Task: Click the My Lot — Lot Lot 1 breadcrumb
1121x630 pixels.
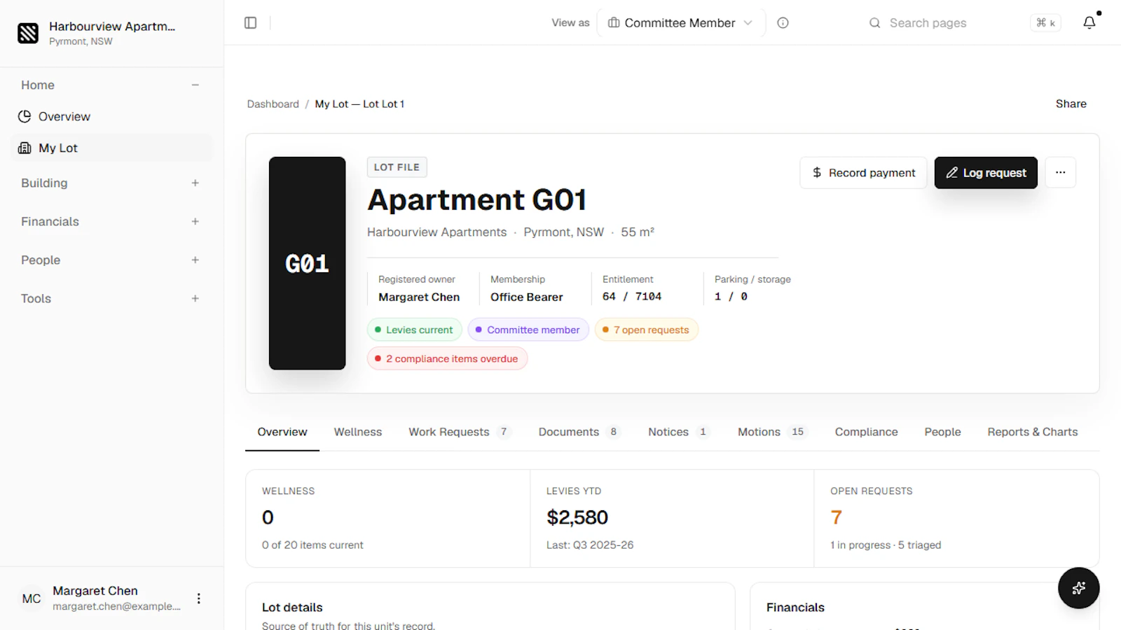Action: (x=359, y=104)
